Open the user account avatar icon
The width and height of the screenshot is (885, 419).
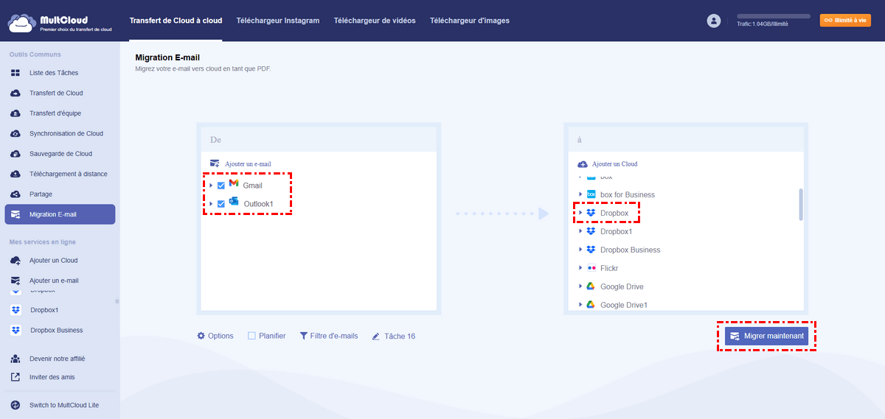713,21
